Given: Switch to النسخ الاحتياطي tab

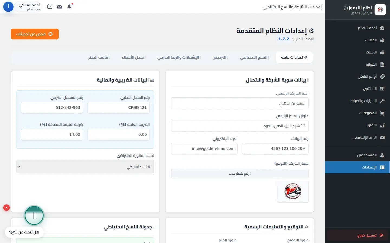Looking at the screenshot, I should click(x=255, y=57).
